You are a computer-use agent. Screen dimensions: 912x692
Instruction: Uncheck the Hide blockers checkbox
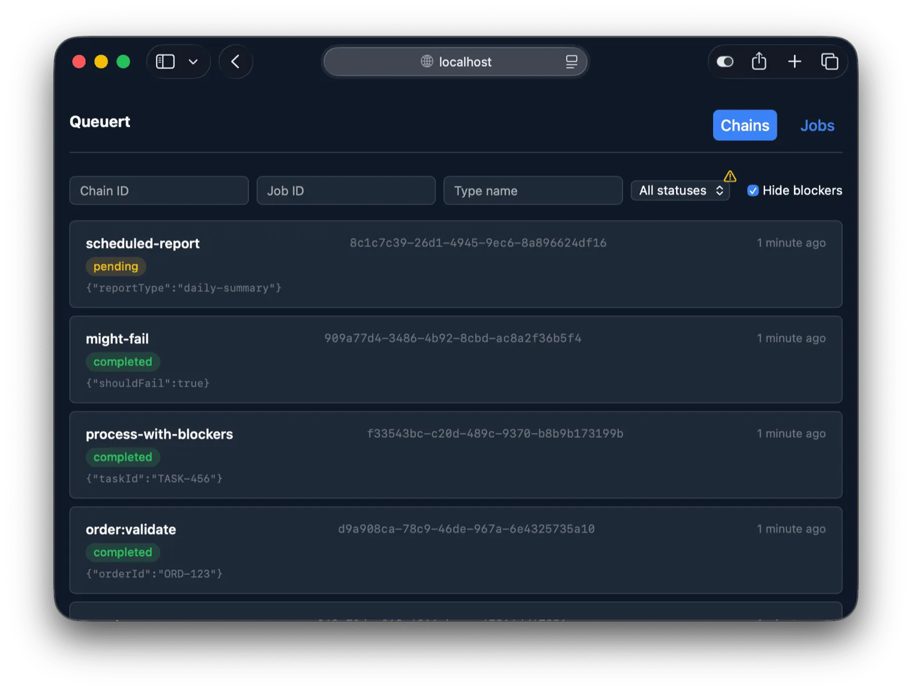(753, 190)
